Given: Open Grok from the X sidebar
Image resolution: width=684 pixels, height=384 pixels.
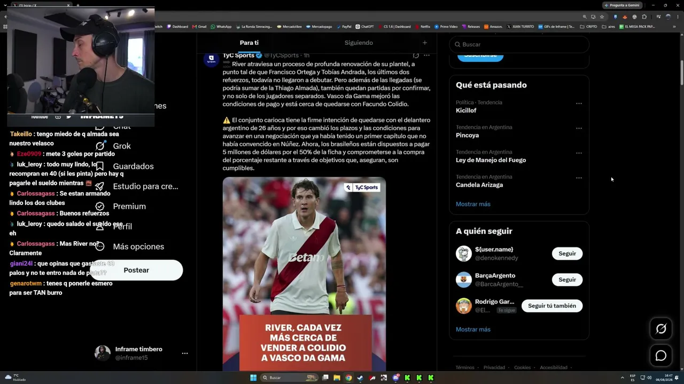Looking at the screenshot, I should click(113, 146).
